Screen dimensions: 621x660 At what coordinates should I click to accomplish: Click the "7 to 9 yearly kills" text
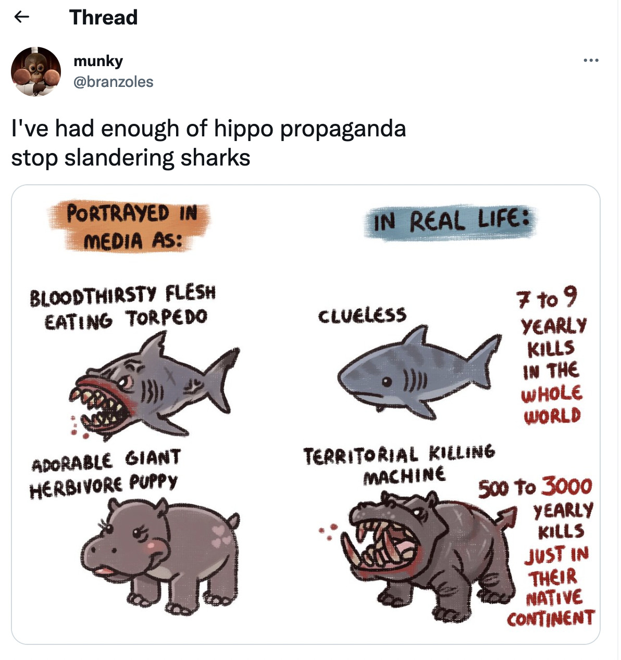point(551,357)
